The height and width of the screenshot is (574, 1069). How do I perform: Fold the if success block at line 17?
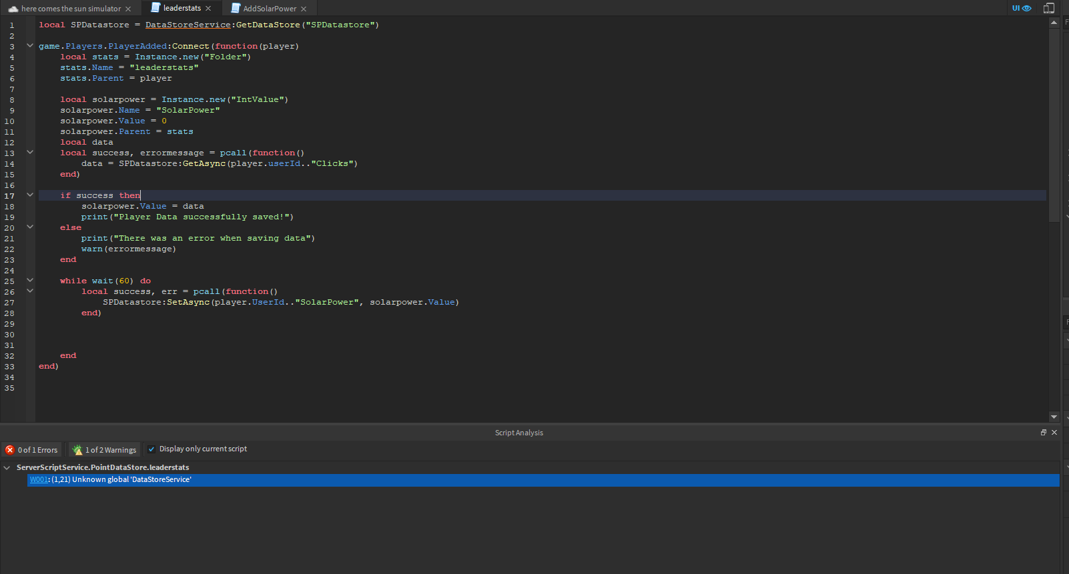(x=30, y=195)
